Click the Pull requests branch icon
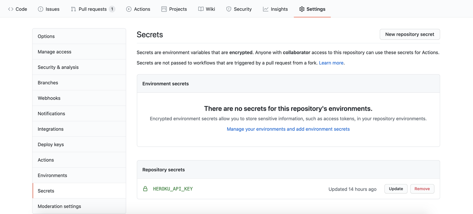Image resolution: width=473 pixels, height=214 pixels. tap(73, 9)
